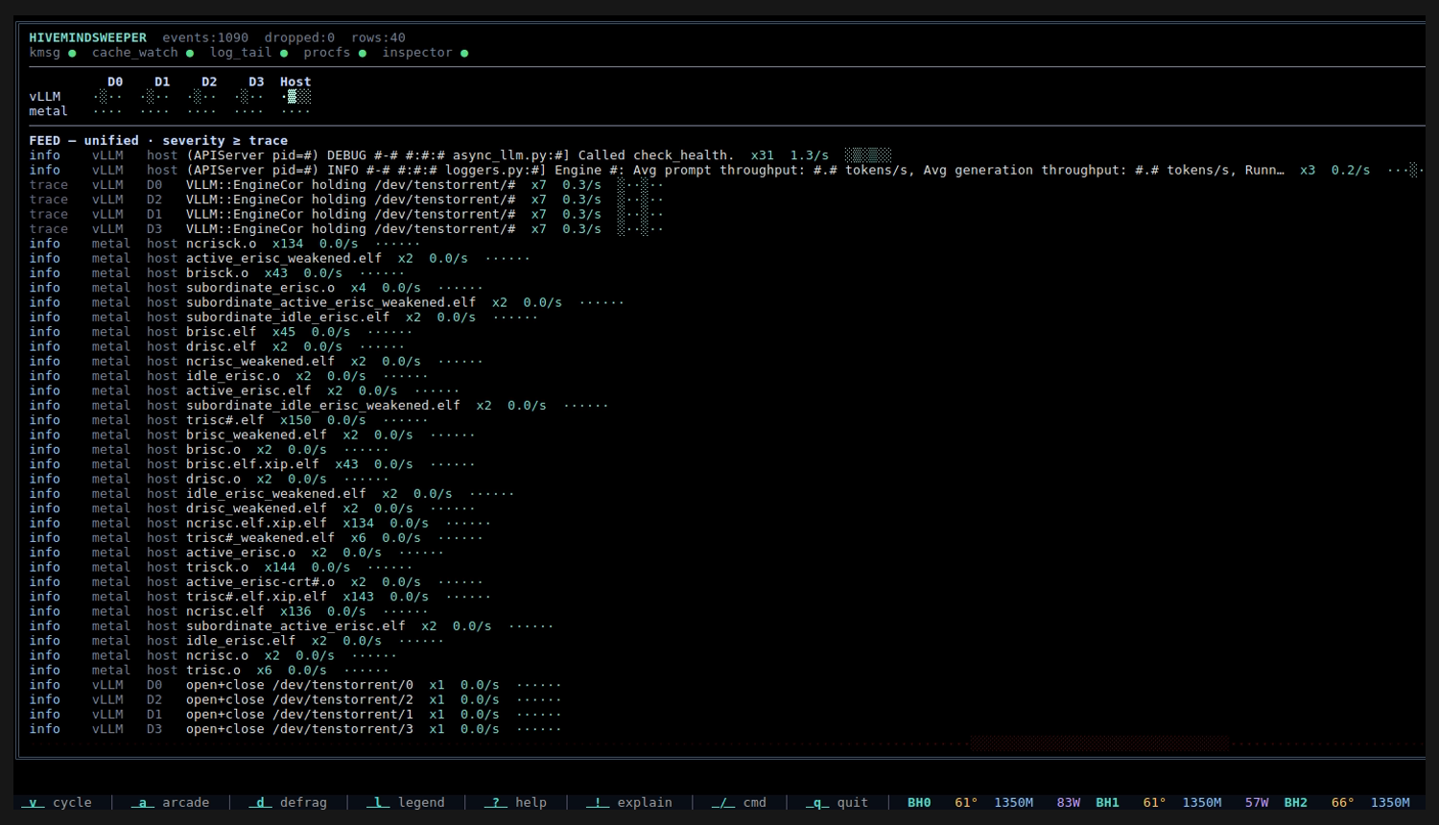Click the dropped:0 counter

pyautogui.click(x=299, y=38)
